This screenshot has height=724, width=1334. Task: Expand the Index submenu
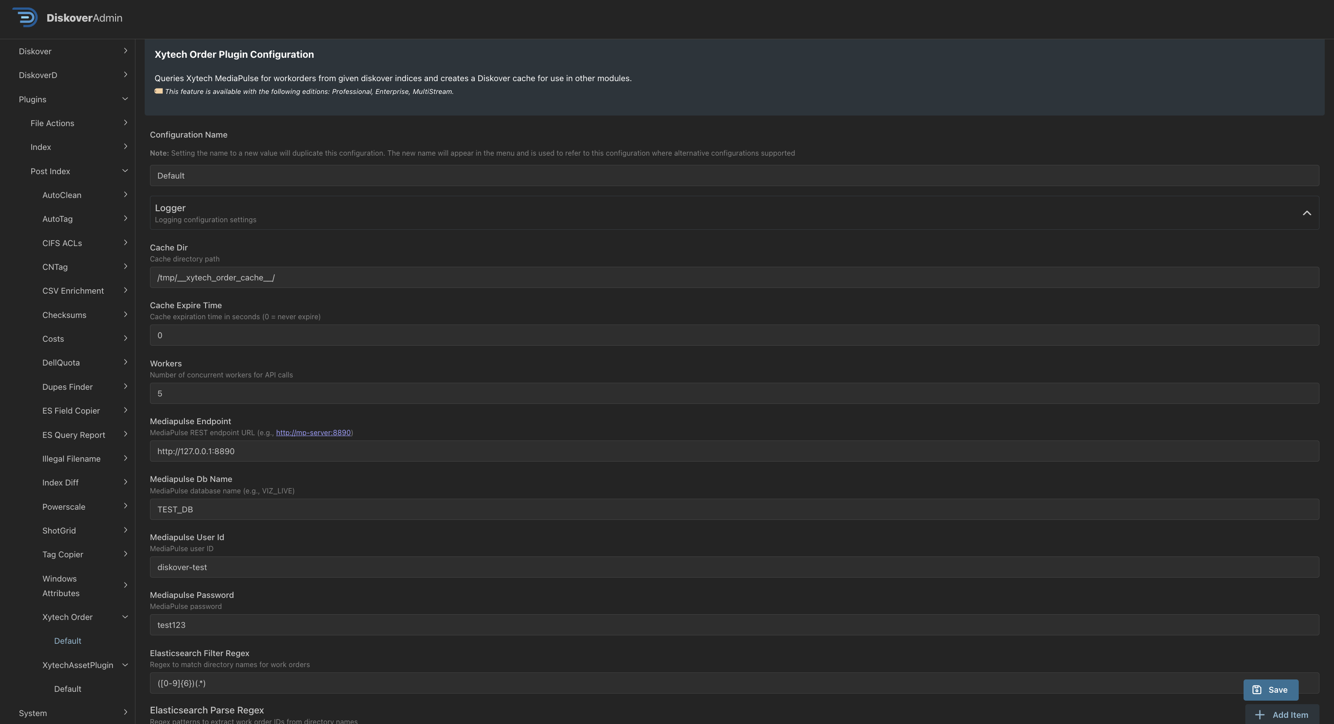click(x=79, y=147)
